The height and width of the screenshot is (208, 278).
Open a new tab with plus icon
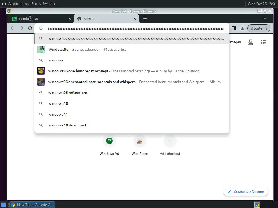click(x=145, y=19)
